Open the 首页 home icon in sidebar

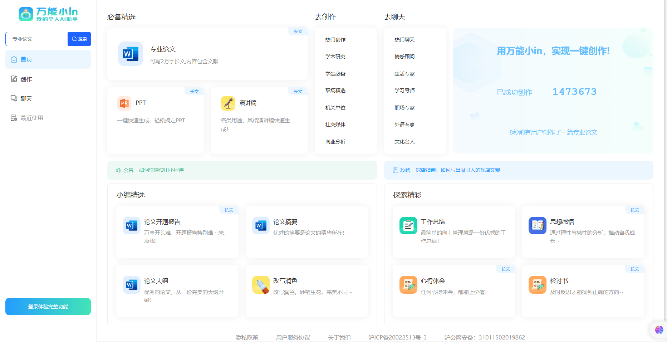tap(14, 59)
